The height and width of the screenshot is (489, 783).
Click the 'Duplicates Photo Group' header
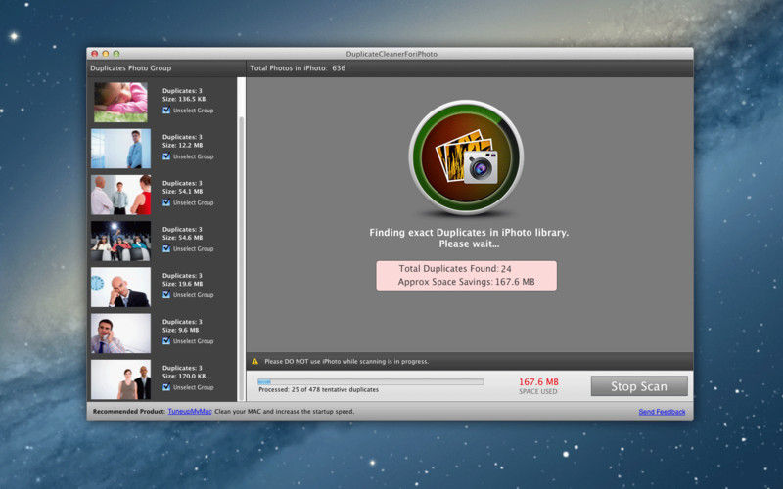coord(131,67)
